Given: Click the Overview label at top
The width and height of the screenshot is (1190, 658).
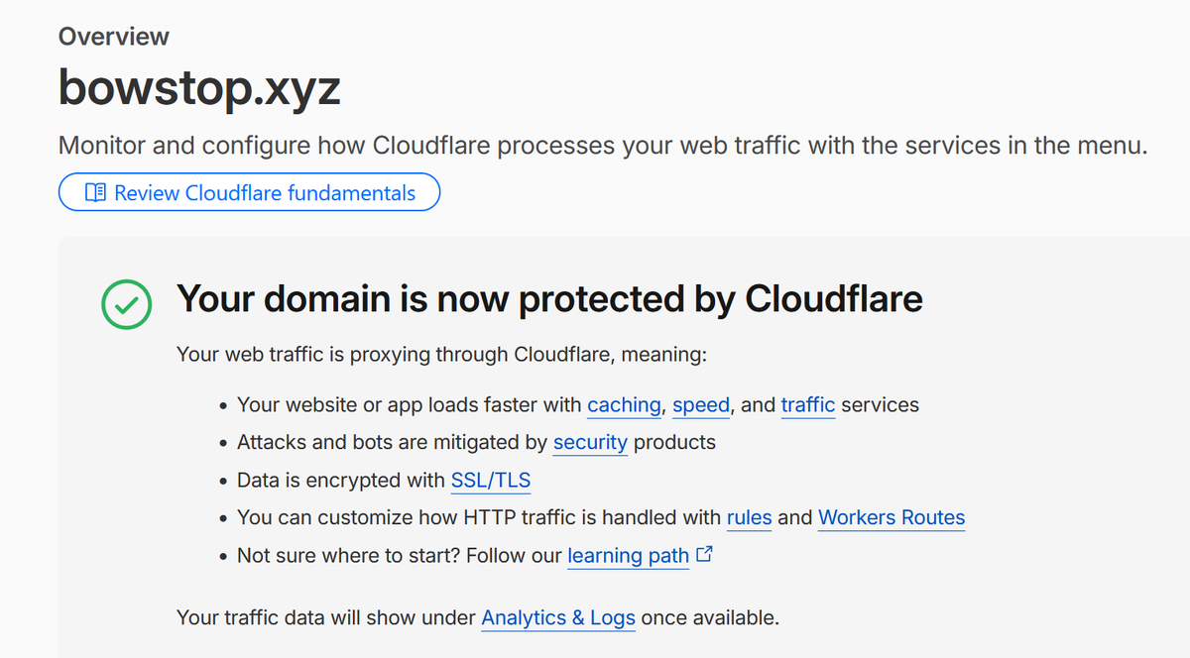Looking at the screenshot, I should click(x=114, y=37).
